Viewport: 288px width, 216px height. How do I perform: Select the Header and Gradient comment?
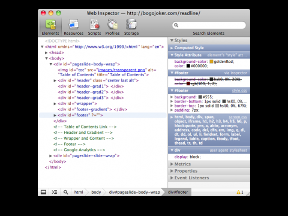83,133
